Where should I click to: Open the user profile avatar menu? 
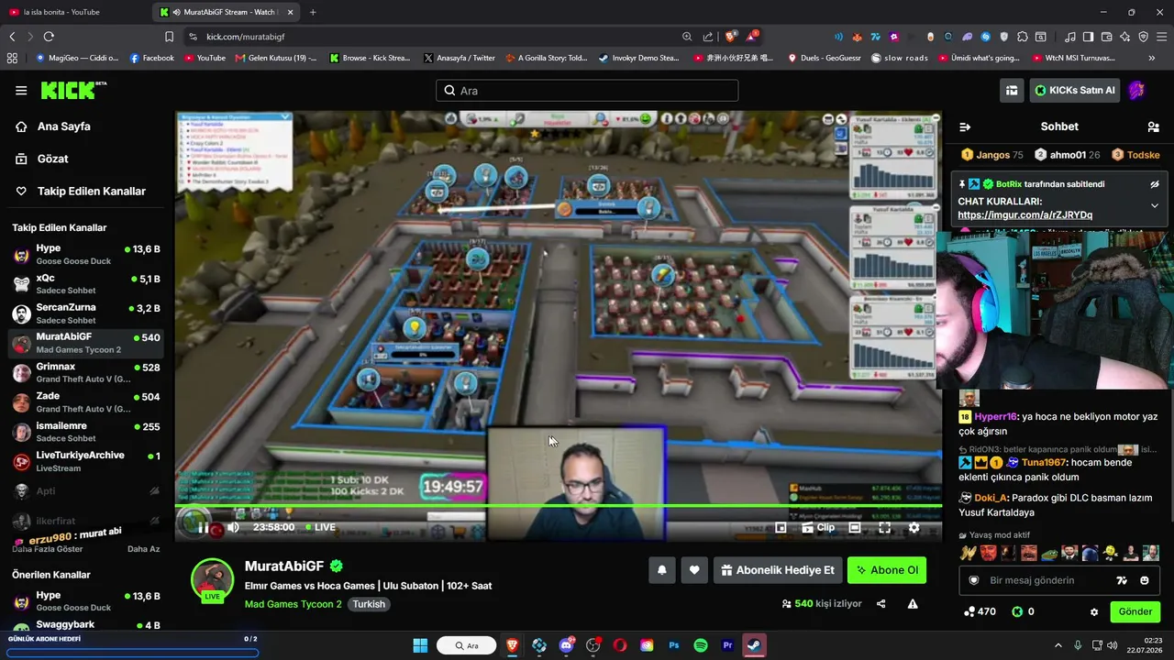[x=1136, y=90]
